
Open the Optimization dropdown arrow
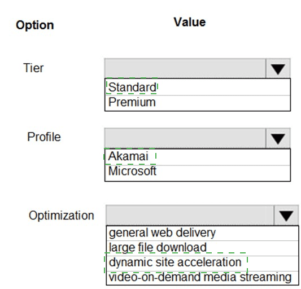coord(286,215)
